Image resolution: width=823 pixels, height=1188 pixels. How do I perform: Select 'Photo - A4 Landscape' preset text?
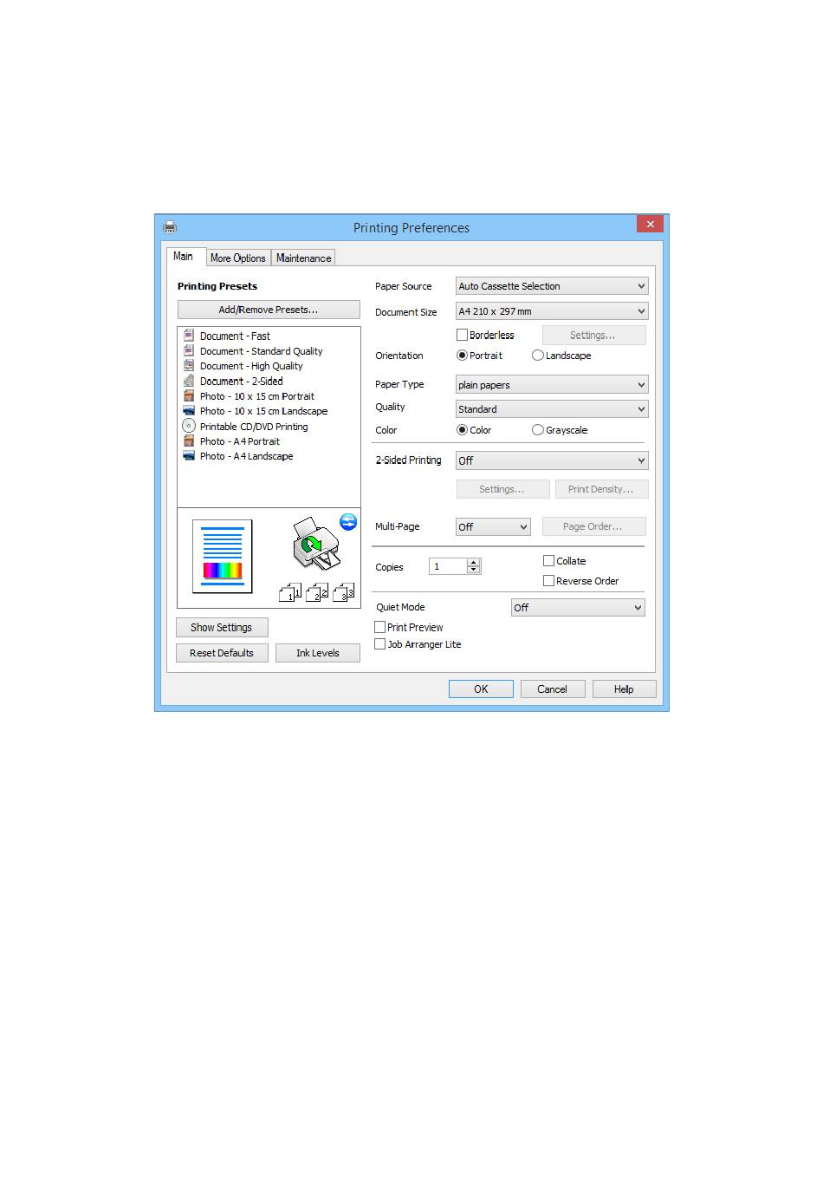(246, 456)
